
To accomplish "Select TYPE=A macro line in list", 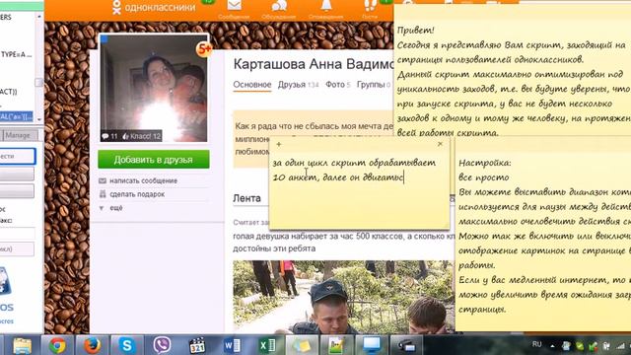I will pos(17,54).
